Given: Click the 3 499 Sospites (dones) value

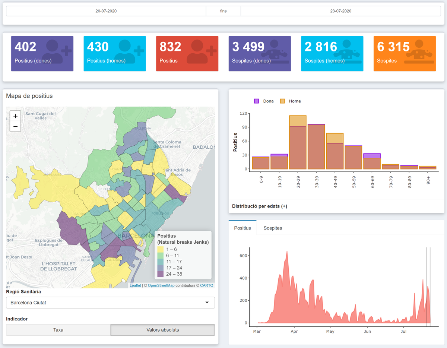Looking at the screenshot, I should [248, 47].
